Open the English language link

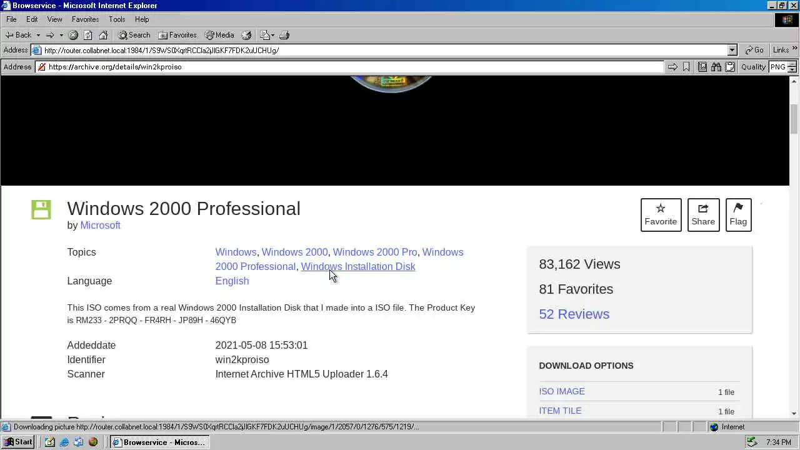(x=232, y=281)
